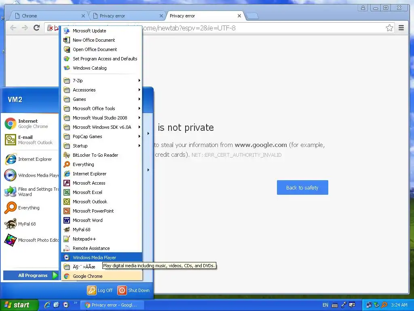Launch Internet Explorer from the Start menu's left pane
This screenshot has width=414, height=311.
tap(31, 159)
